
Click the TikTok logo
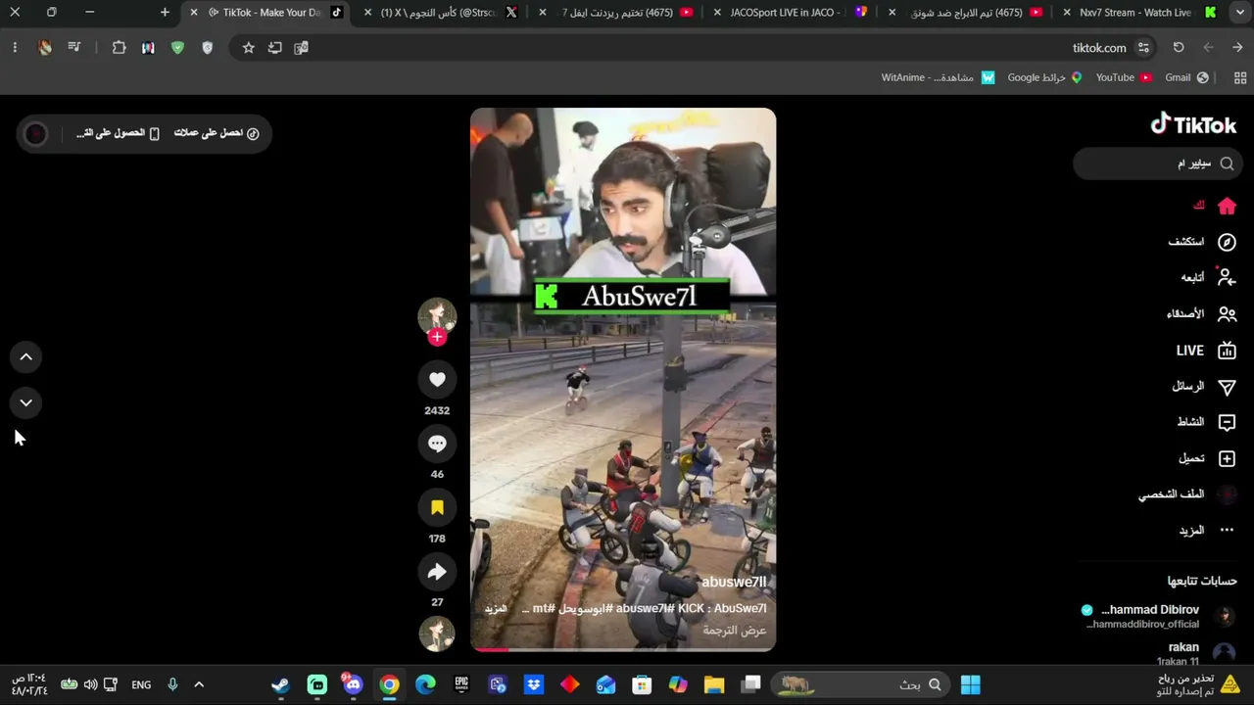1193,124
